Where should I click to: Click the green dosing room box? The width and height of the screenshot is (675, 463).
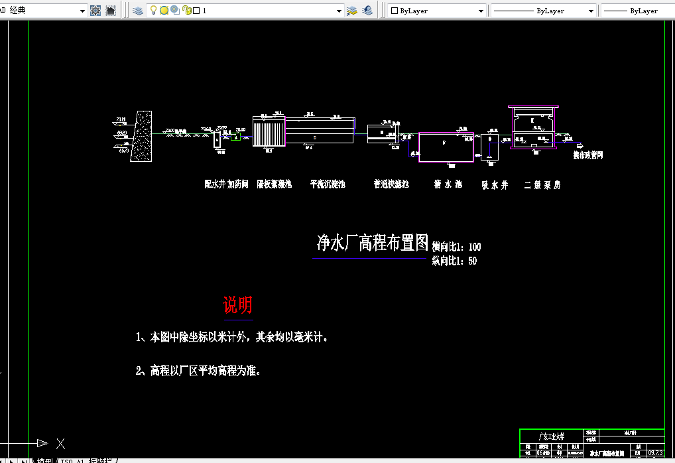pyautogui.click(x=235, y=137)
